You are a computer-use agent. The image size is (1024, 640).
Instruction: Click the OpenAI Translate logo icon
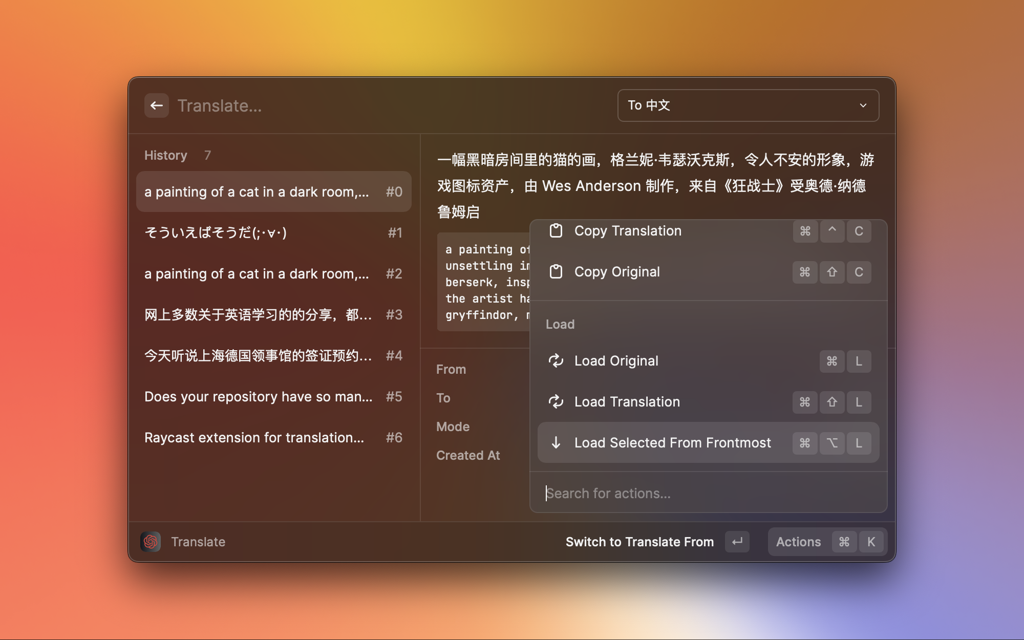coord(151,542)
